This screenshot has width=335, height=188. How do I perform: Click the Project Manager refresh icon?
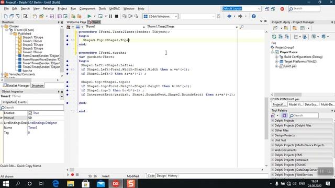(x=274, y=37)
